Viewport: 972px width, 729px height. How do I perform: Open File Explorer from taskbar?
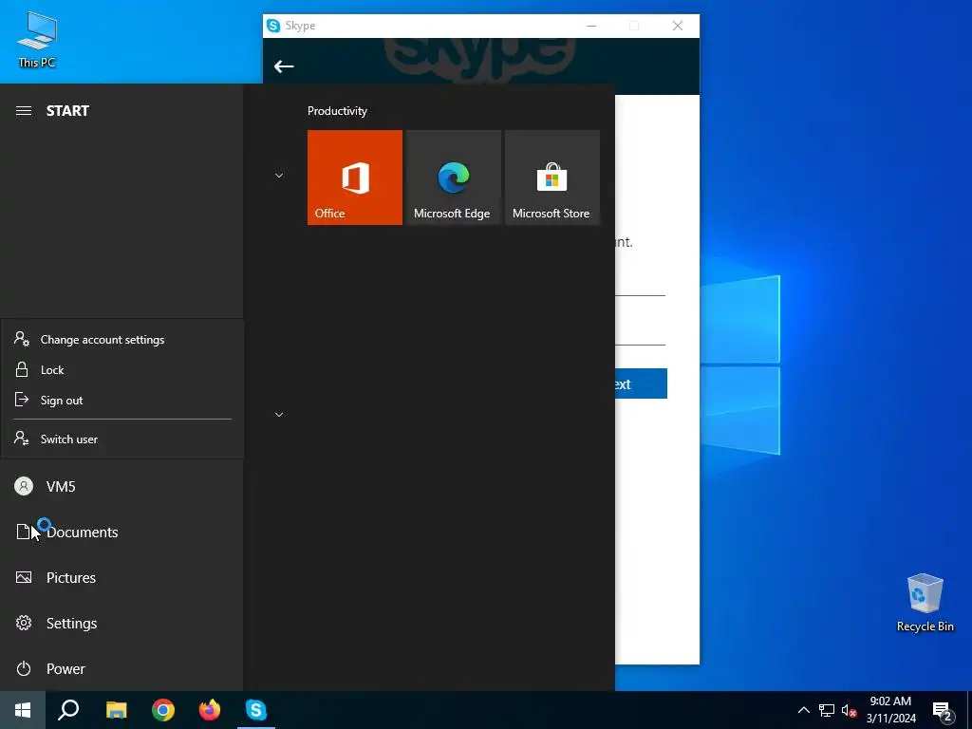click(x=116, y=710)
